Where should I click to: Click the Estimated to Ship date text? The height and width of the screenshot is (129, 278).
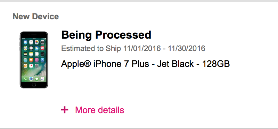(133, 48)
